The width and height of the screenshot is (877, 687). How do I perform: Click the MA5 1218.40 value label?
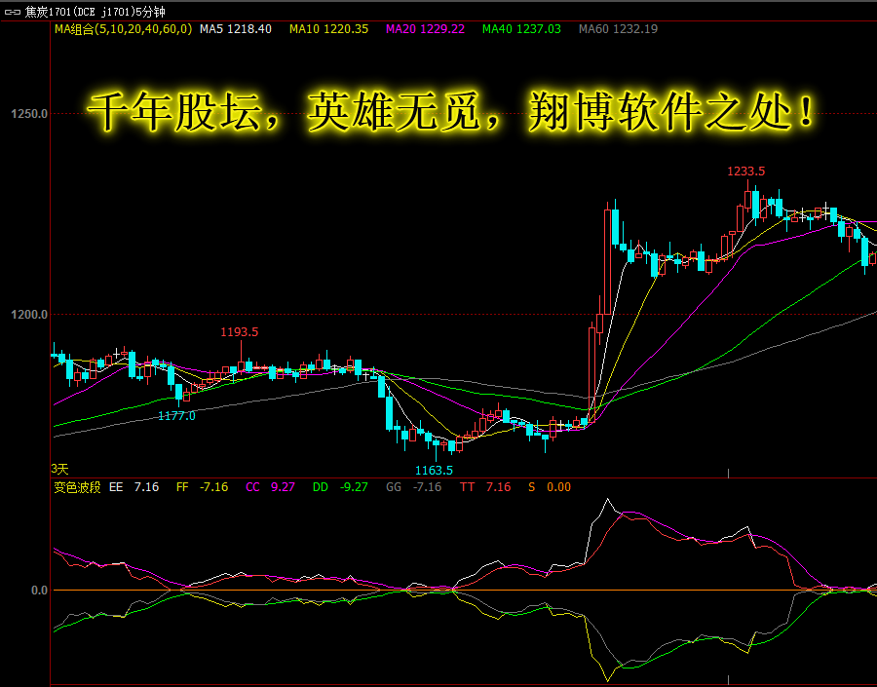pos(236,29)
